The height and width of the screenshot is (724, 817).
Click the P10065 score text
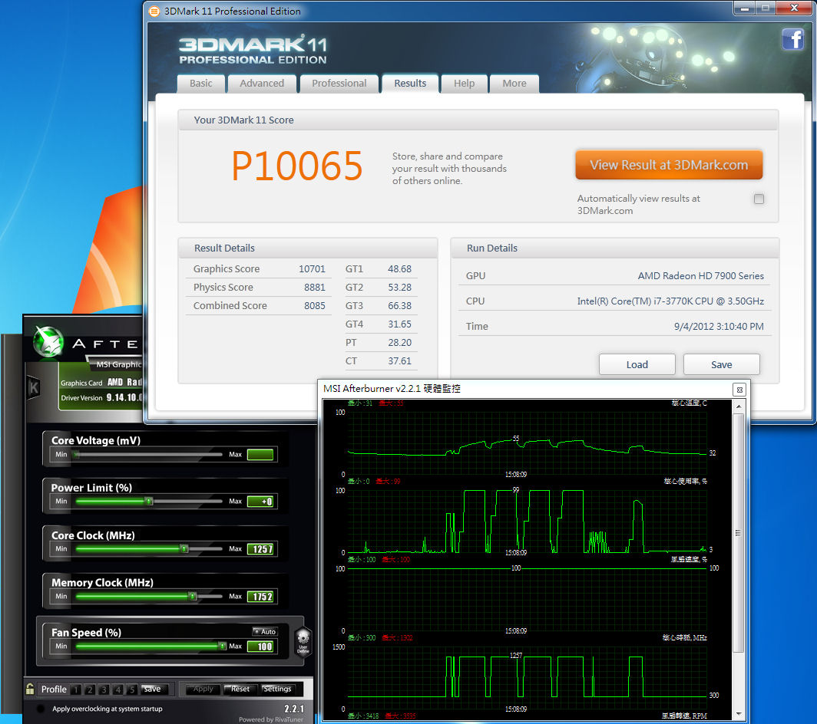tap(296, 166)
